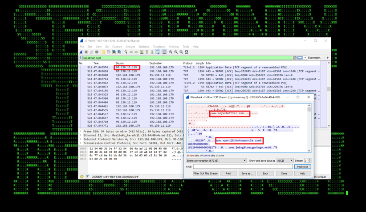
Task: Apply the display filter arrow icon
Action: click(x=300, y=58)
